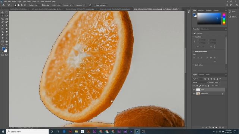Select the History Brush tool
Viewport: 239px width, 134px height.
(x=3, y=29)
